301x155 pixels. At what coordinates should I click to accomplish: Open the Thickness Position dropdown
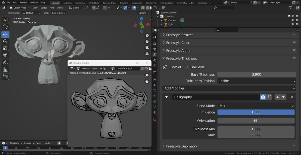tap(257, 81)
